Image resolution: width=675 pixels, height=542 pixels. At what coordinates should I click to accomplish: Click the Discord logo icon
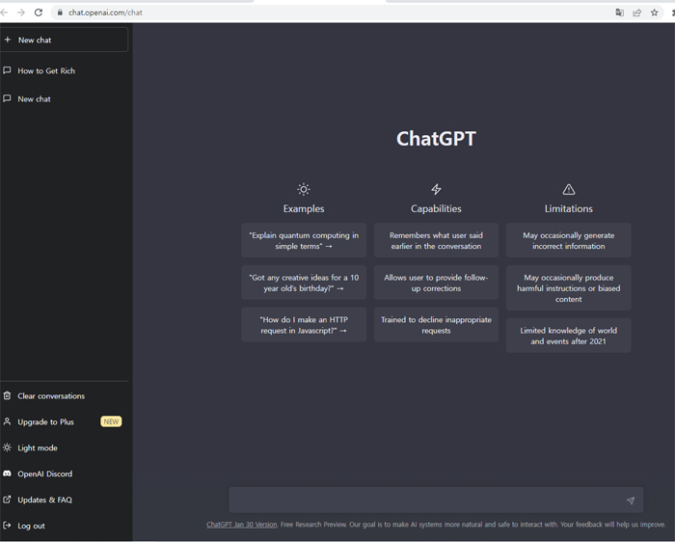point(7,474)
